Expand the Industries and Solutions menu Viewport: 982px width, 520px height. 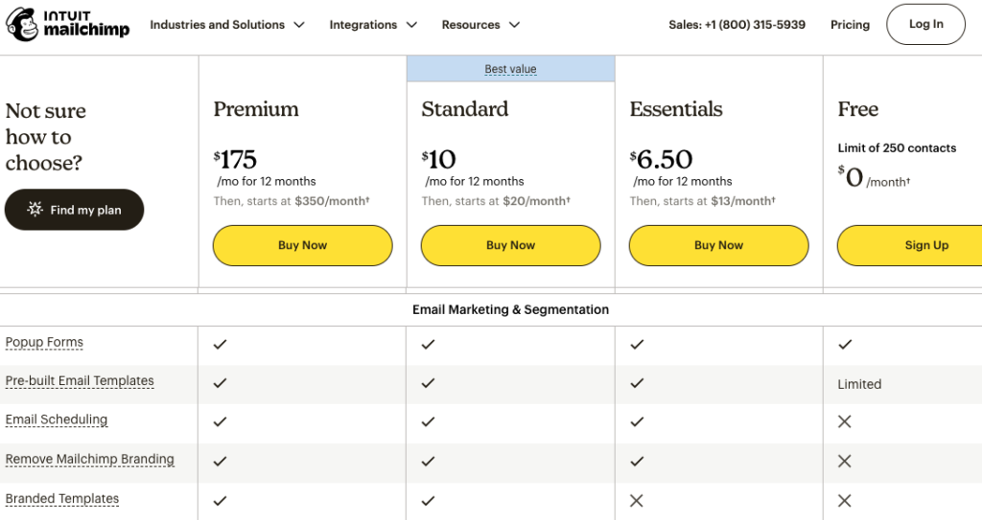[227, 24]
